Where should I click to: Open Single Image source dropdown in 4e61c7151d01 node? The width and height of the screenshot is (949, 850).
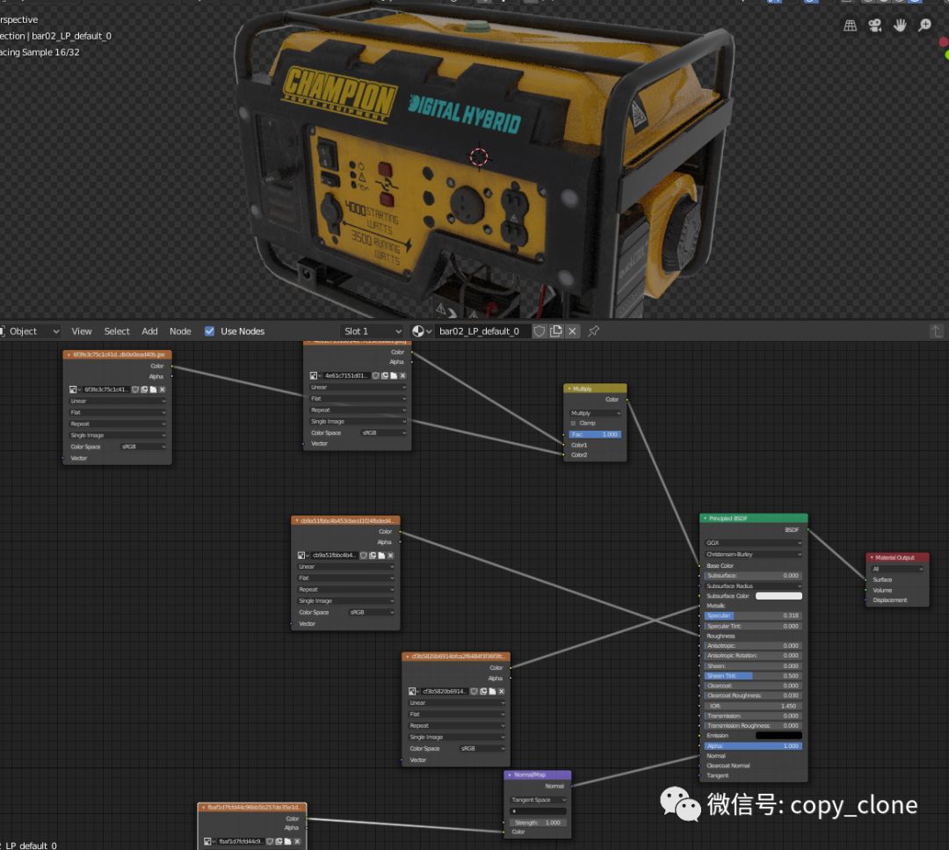(x=358, y=421)
